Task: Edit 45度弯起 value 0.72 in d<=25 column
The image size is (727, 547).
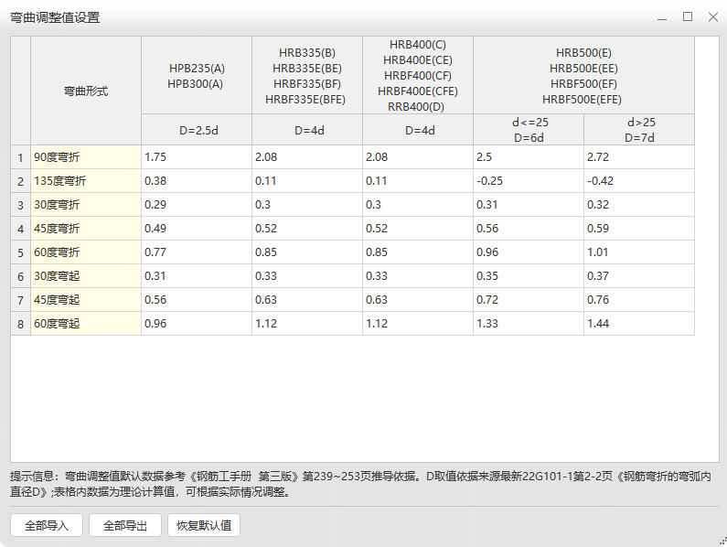Action: pyautogui.click(x=529, y=300)
